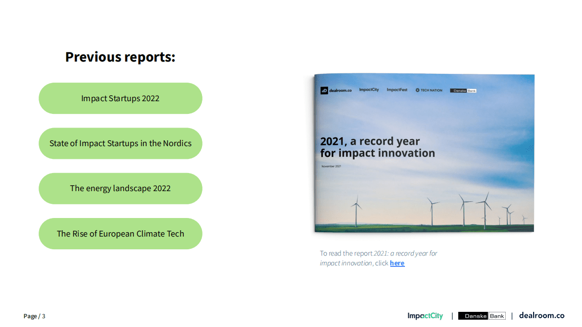Select The energy landscape 2022 button

click(120, 189)
